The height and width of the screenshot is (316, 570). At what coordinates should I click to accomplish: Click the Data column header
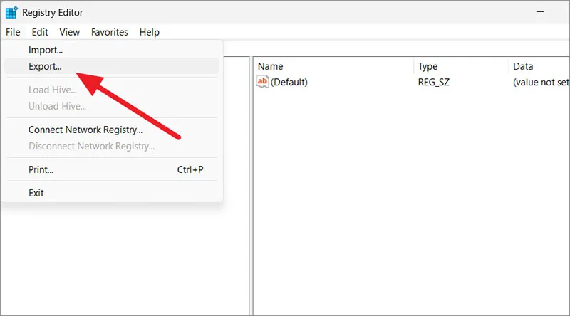[x=539, y=66]
